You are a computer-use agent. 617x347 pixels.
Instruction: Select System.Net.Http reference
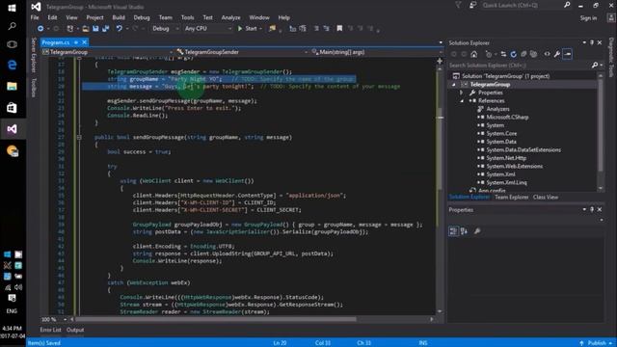point(506,158)
